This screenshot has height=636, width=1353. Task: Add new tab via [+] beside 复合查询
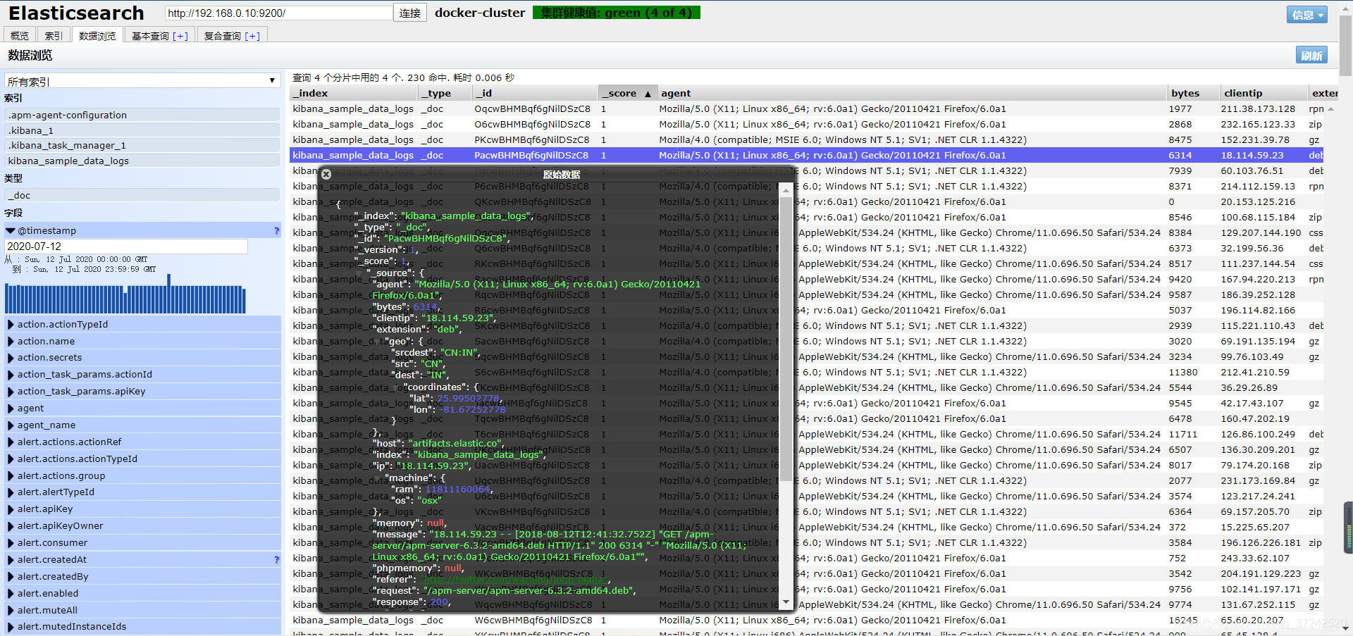tap(252, 36)
